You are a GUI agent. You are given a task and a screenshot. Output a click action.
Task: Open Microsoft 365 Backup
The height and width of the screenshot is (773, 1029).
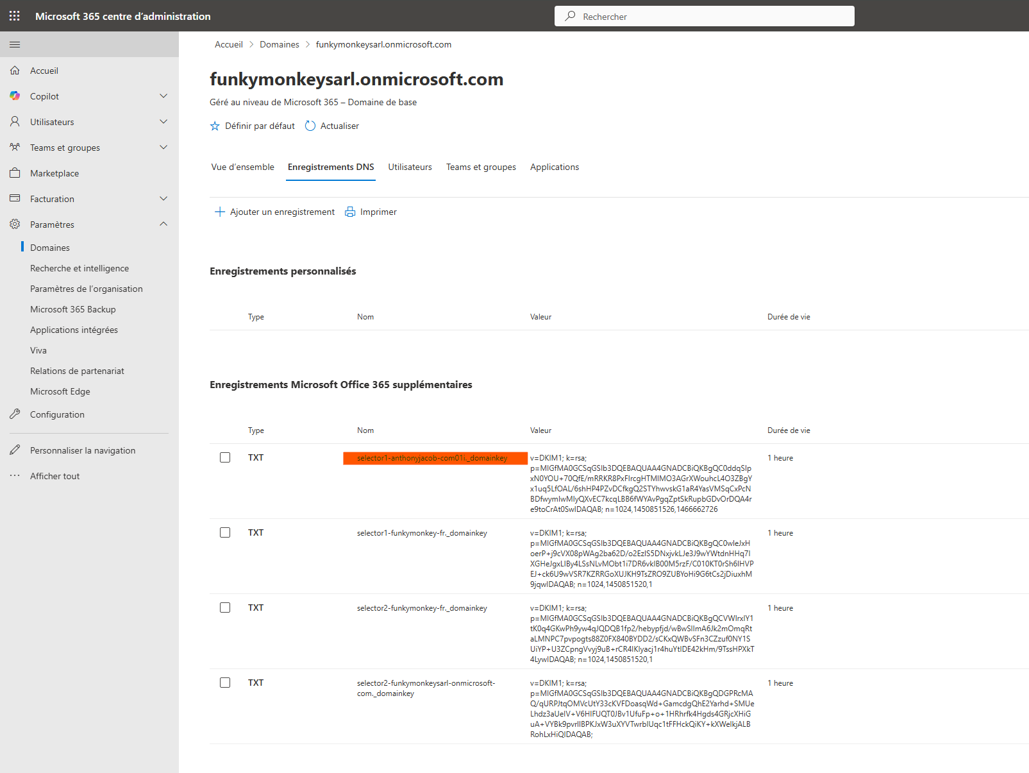pyautogui.click(x=73, y=309)
